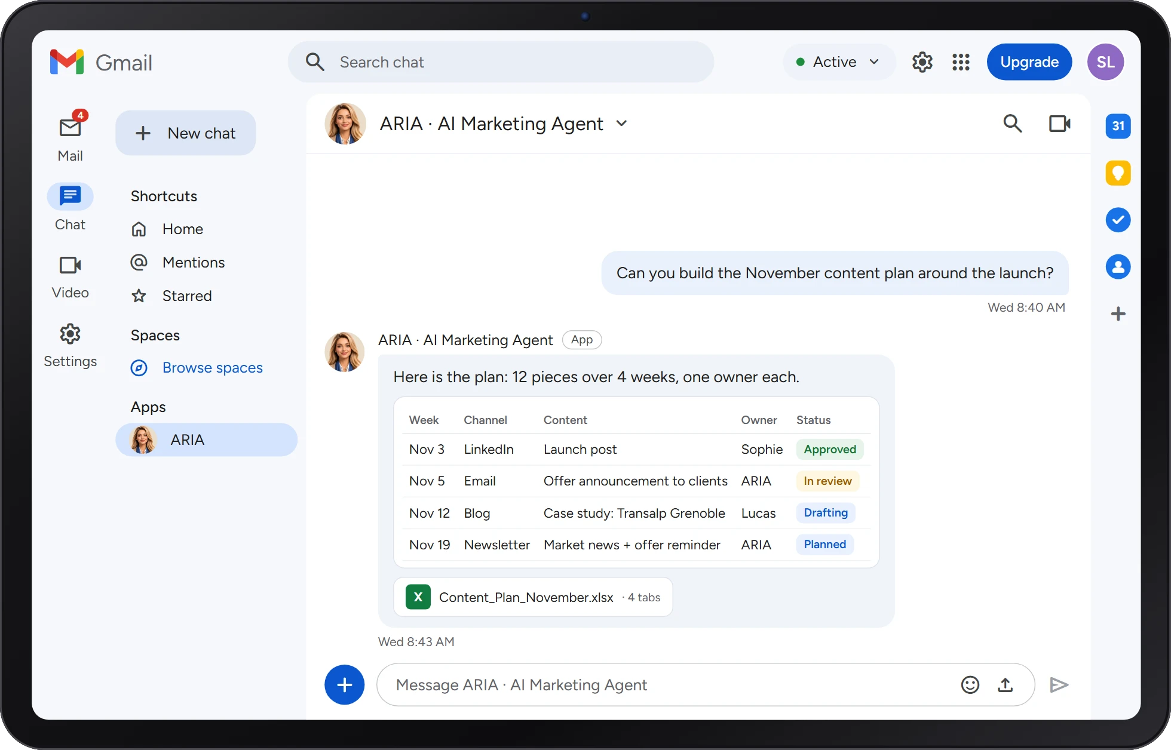Open the Mentions shortcut
This screenshot has width=1171, height=750.
click(x=178, y=263)
